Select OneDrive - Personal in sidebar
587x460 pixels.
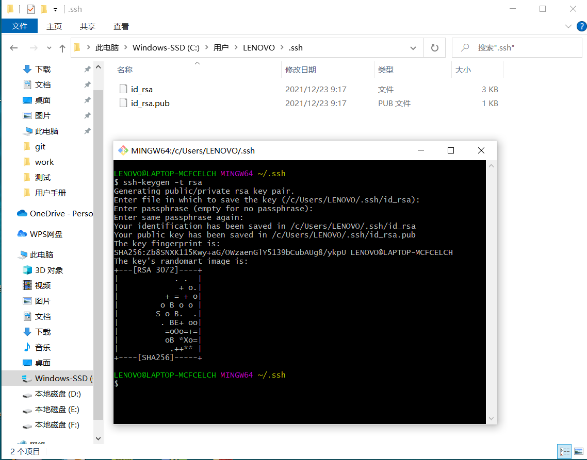61,214
